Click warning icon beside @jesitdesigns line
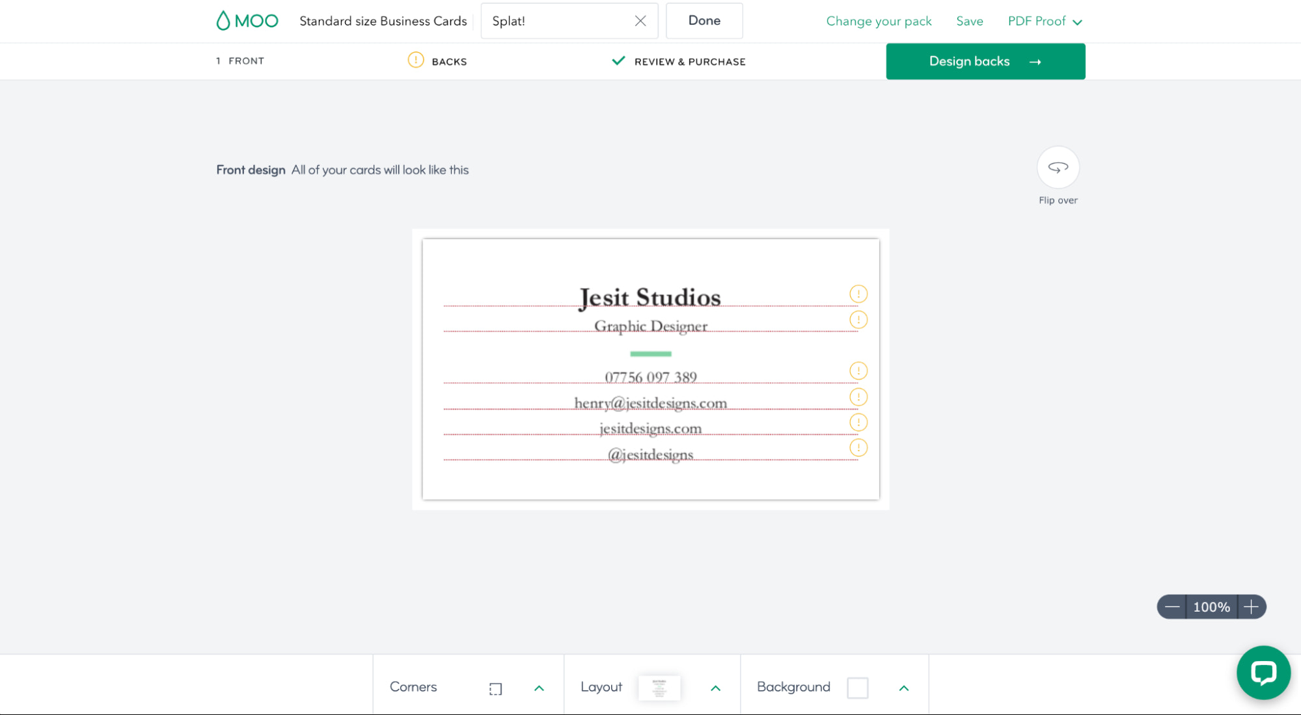Image resolution: width=1301 pixels, height=715 pixels. pyautogui.click(x=858, y=447)
